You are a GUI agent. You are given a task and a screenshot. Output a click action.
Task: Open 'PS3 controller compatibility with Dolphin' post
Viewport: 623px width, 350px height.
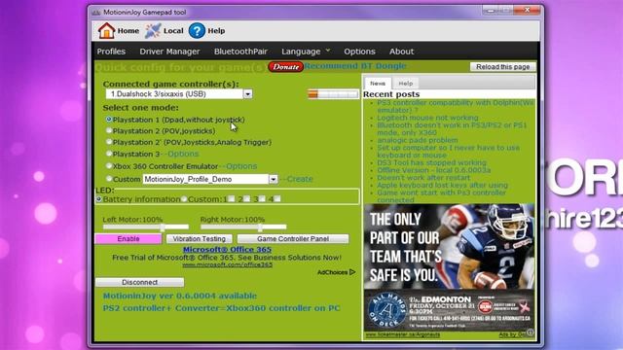(456, 106)
